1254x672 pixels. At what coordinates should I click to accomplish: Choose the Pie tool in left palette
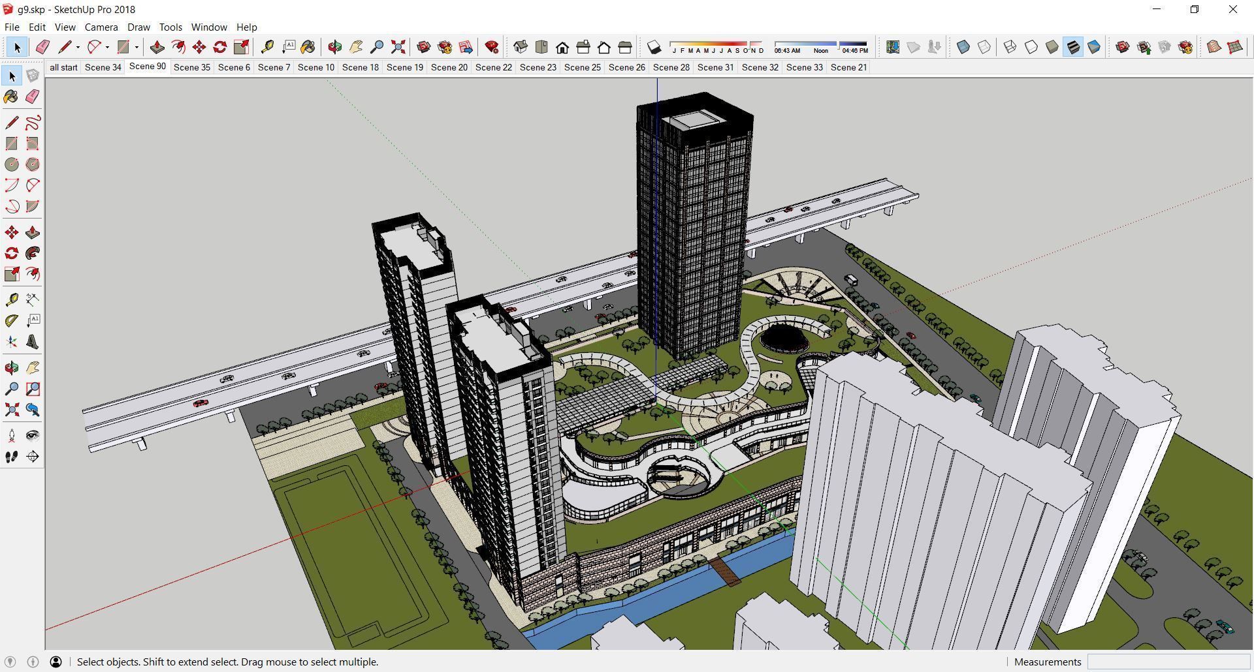(33, 206)
